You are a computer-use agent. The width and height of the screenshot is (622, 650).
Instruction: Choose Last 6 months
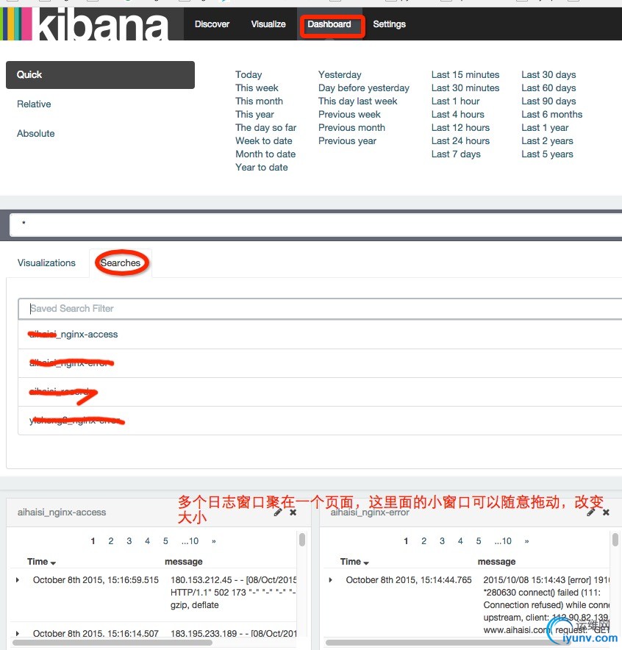tap(552, 115)
